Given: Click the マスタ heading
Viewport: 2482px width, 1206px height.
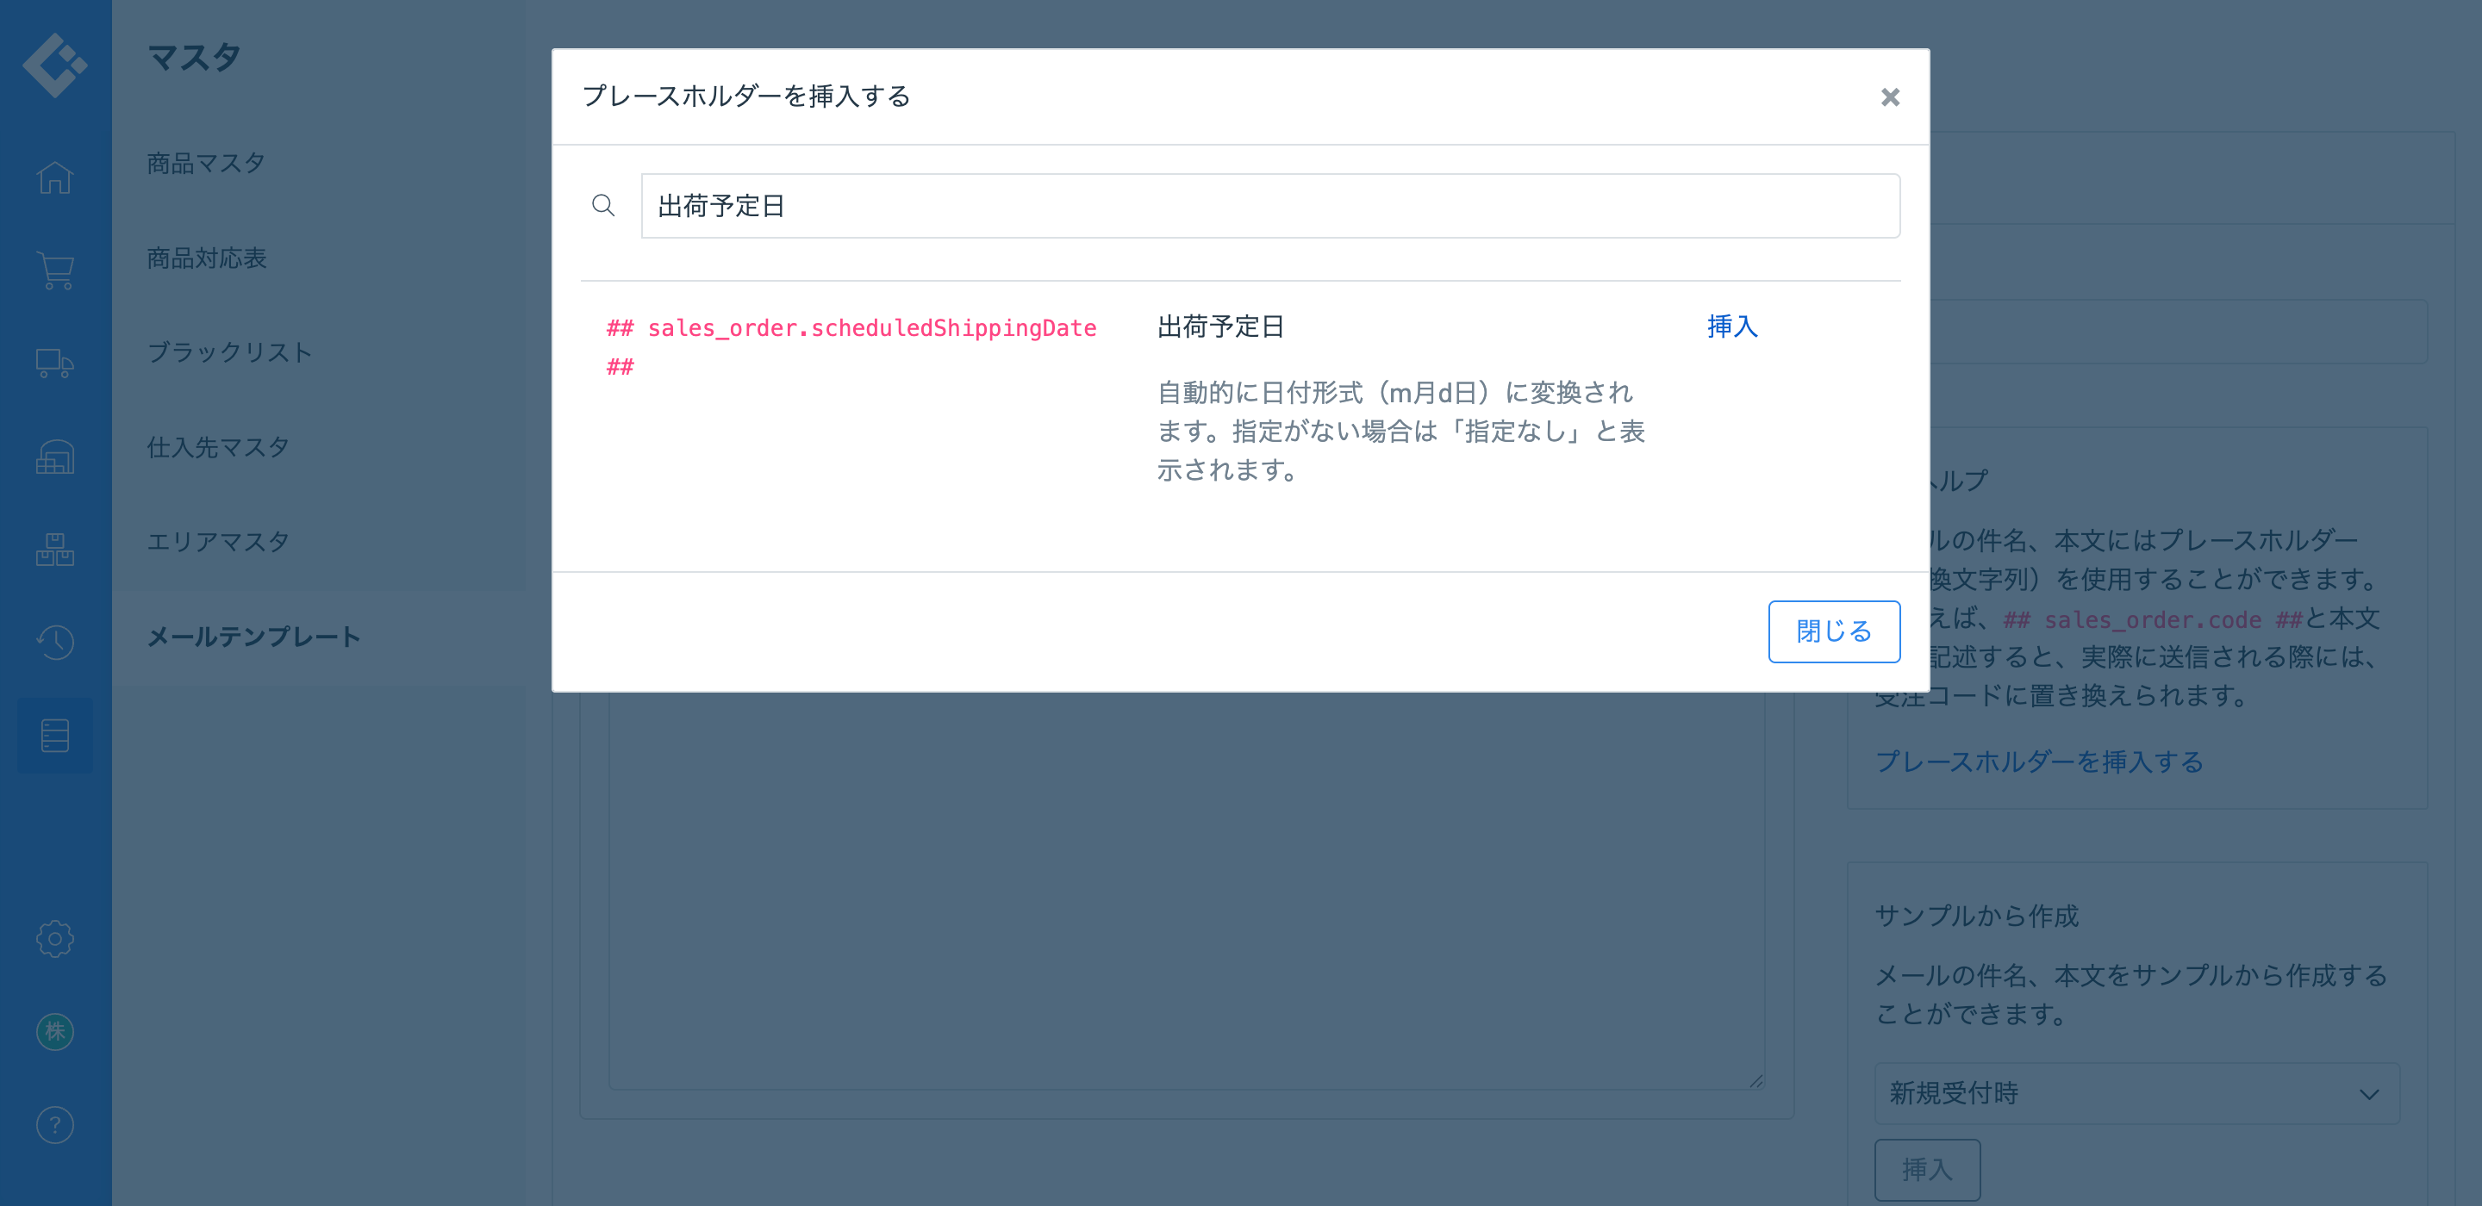Looking at the screenshot, I should coord(194,58).
